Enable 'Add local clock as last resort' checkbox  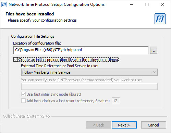pos(23,101)
